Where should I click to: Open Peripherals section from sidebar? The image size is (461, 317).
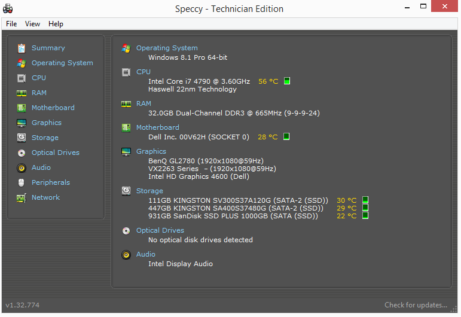click(x=51, y=182)
